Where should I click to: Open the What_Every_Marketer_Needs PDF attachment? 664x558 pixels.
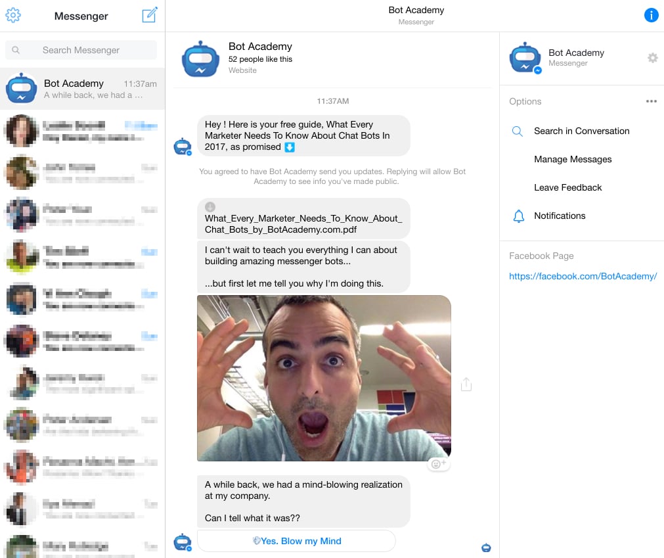click(303, 219)
